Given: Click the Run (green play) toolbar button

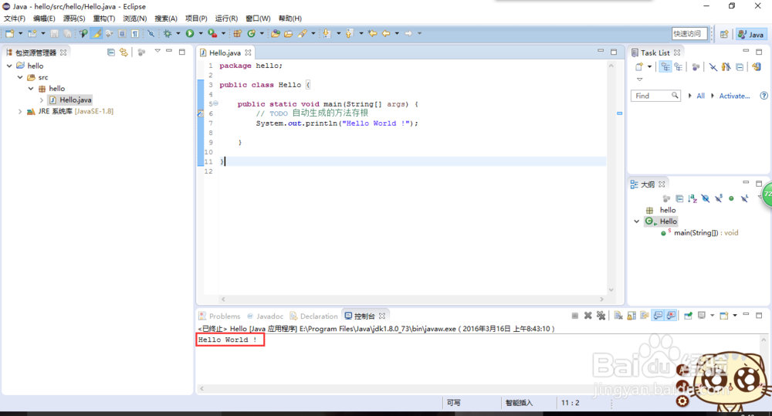Looking at the screenshot, I should (190, 33).
